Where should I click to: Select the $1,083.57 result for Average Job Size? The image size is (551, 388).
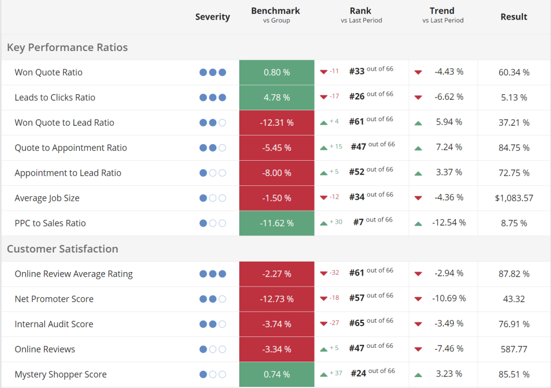[513, 197]
